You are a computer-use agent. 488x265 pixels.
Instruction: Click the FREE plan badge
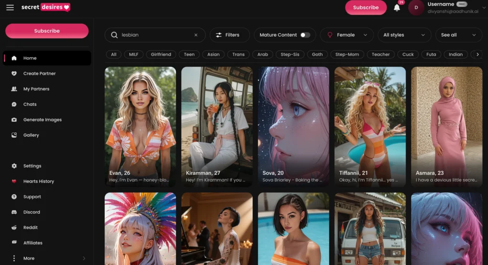tap(461, 4)
